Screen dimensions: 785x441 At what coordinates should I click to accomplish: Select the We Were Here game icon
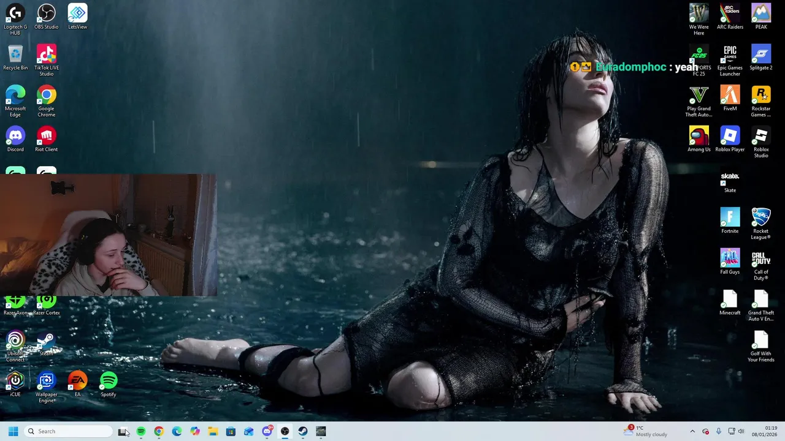[x=699, y=20]
